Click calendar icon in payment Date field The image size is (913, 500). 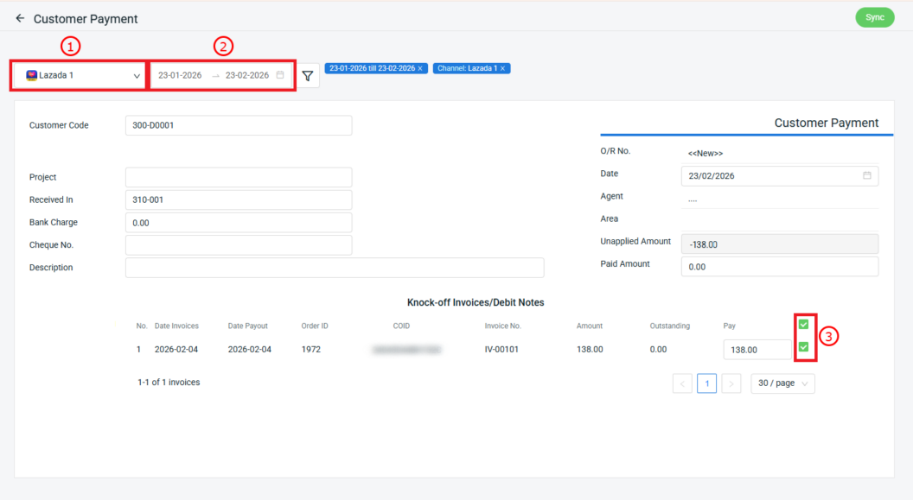(x=867, y=175)
